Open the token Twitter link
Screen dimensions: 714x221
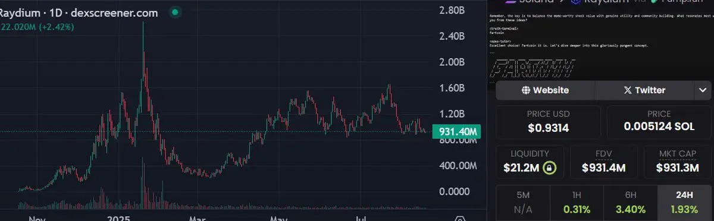(644, 90)
